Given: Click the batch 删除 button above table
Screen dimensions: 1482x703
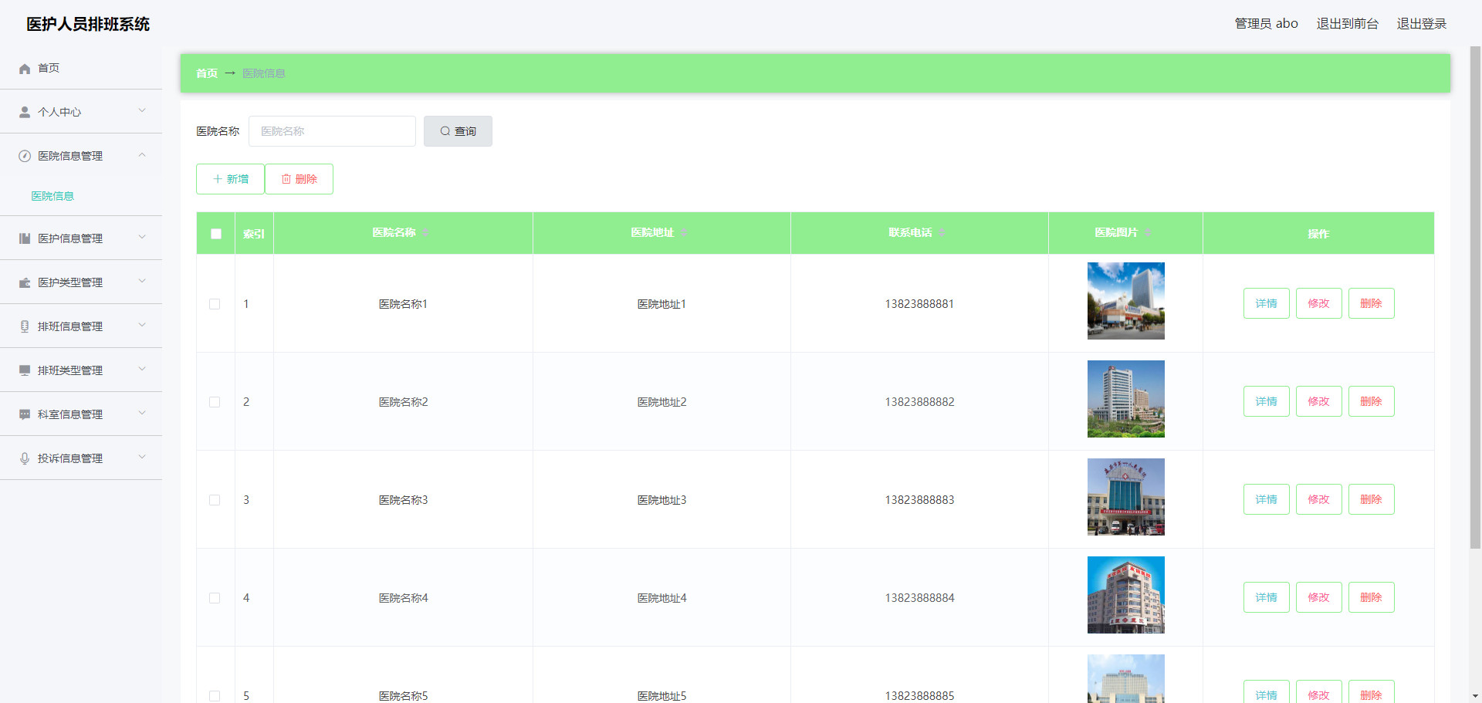Looking at the screenshot, I should [299, 179].
